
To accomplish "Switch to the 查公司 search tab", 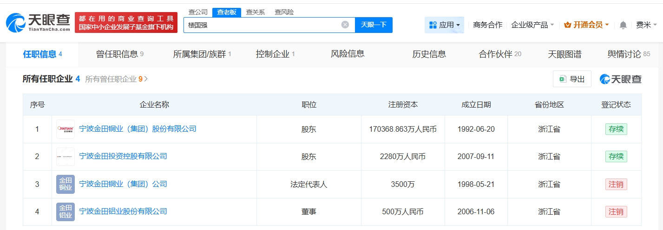I will pos(198,12).
